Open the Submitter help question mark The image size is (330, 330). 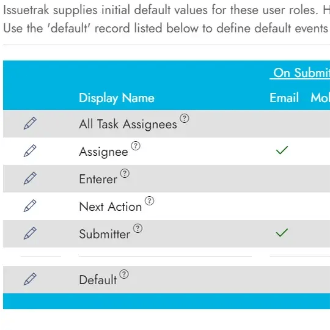pyautogui.click(x=137, y=229)
